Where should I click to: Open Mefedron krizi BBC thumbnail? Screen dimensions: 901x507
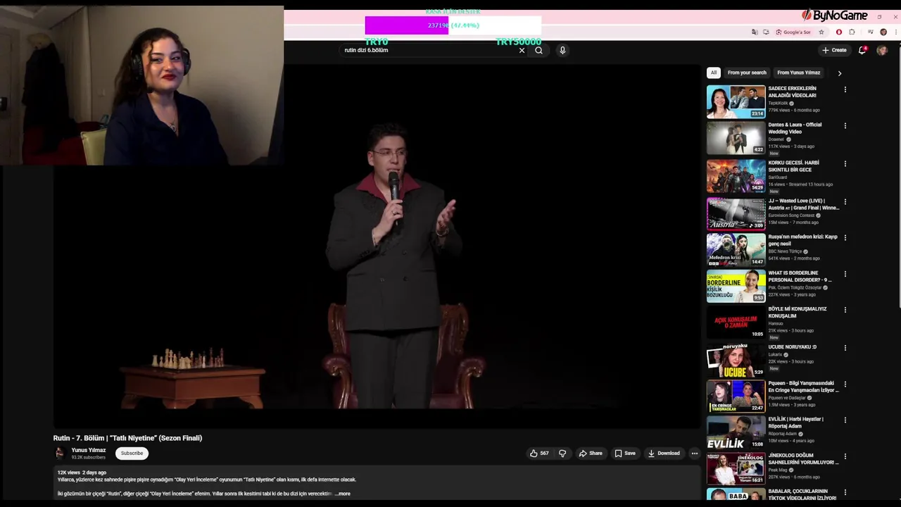pyautogui.click(x=736, y=249)
